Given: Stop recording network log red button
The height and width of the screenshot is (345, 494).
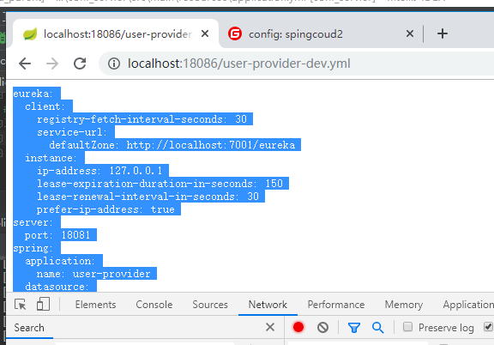Looking at the screenshot, I should tap(298, 327).
